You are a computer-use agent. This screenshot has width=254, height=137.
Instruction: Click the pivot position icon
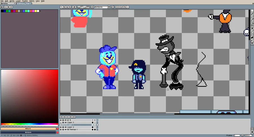[x=92, y=7]
